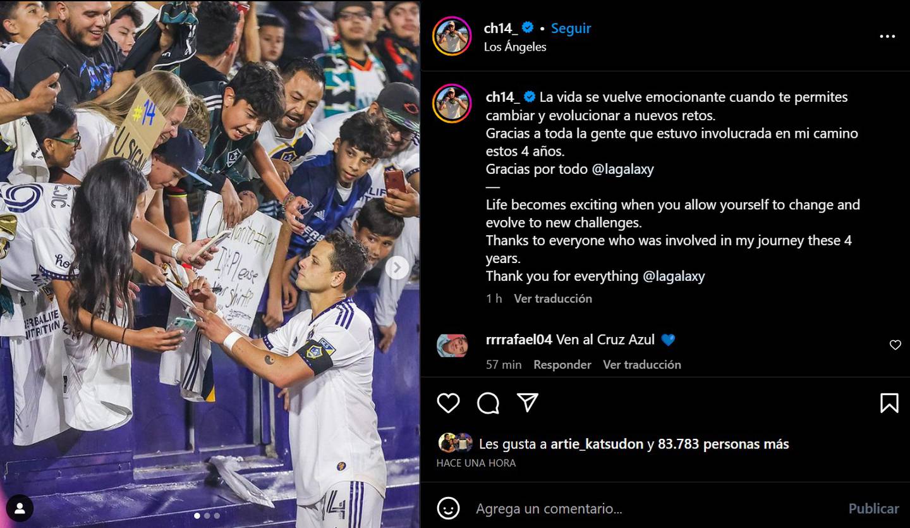The image size is (910, 528).
Task: Show caption translation with Ver traducción
Action: click(x=553, y=298)
